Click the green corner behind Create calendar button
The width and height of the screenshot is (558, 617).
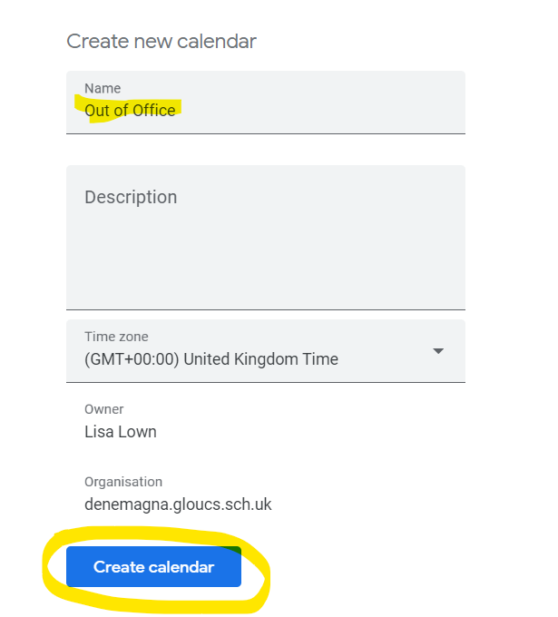[237, 550]
